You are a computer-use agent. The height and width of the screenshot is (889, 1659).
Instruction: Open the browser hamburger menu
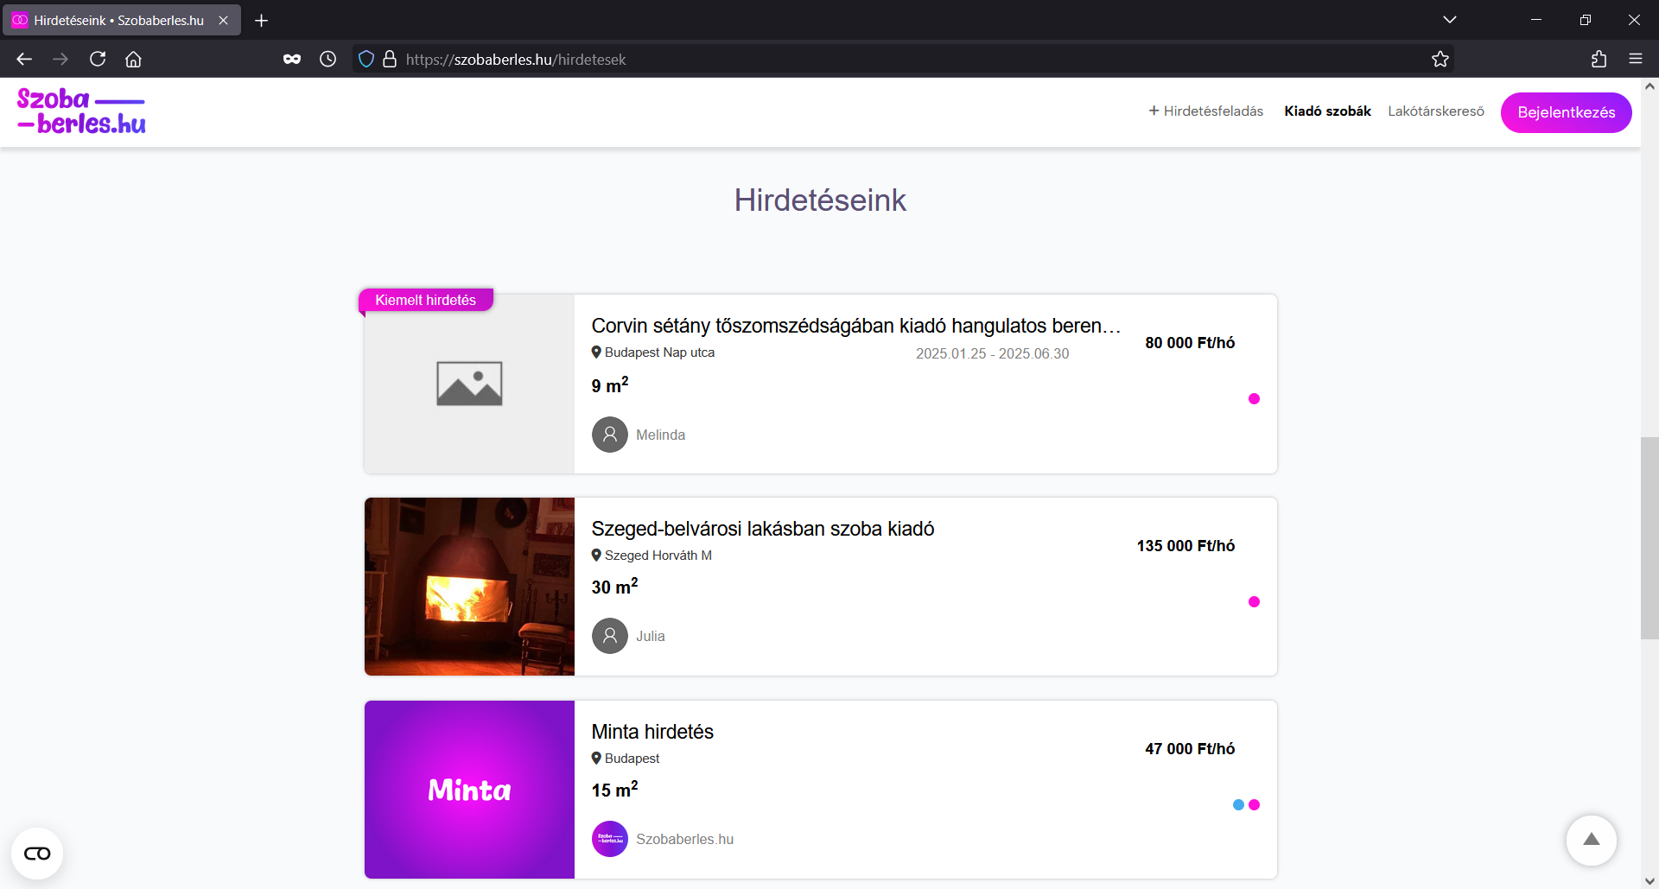pyautogui.click(x=1635, y=59)
